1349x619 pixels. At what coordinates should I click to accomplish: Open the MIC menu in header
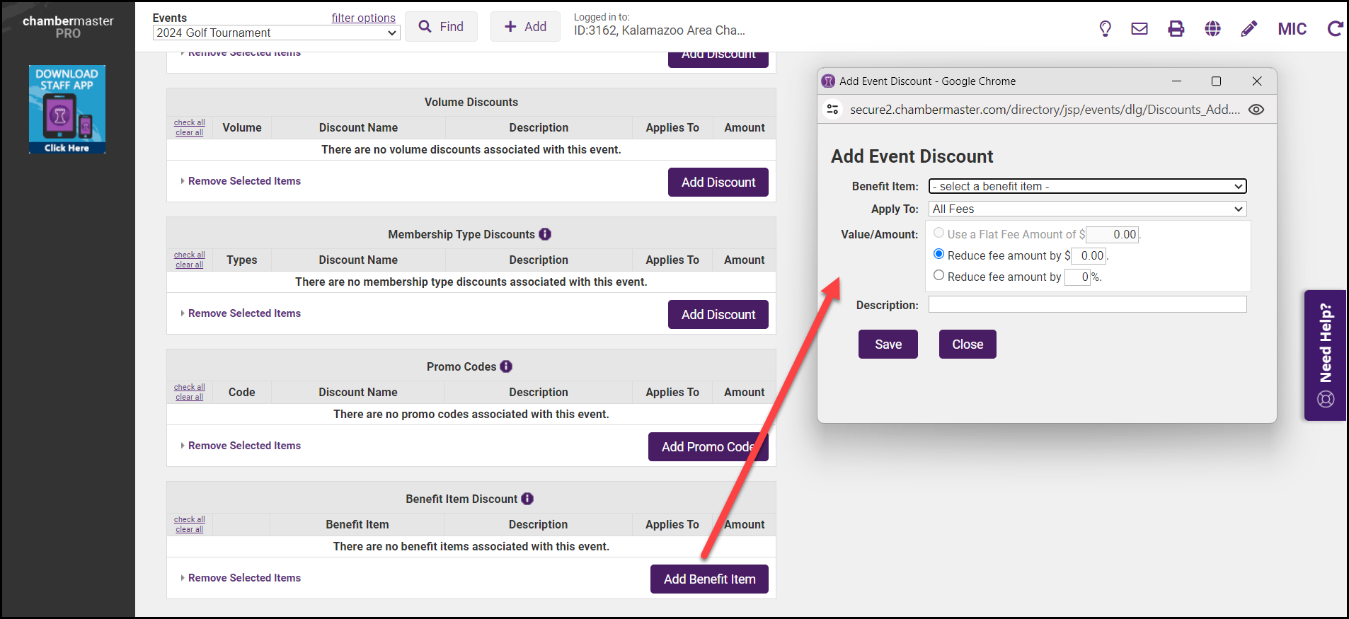click(1292, 29)
